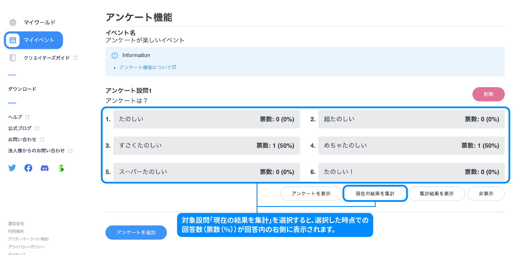Open the 公式ブログ sidebar link
Viewport: 520px width, 255px height.
click(20, 128)
